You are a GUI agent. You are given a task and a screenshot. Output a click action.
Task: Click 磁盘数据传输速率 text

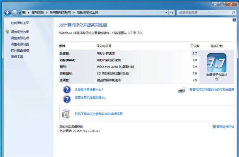point(109,80)
